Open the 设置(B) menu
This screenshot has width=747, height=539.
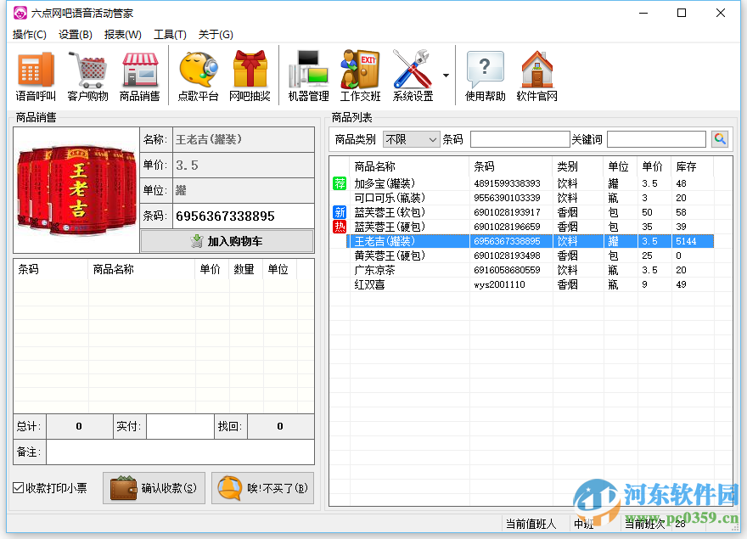pyautogui.click(x=75, y=35)
